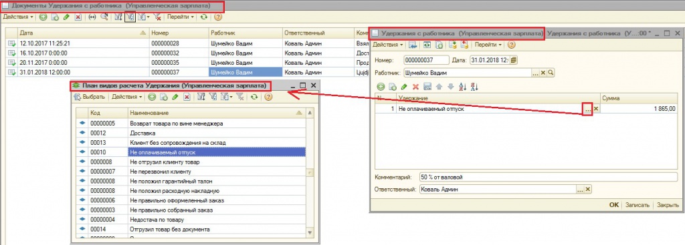
Task: Click Mark for deletion icon in Документы window
Action: click(78, 17)
